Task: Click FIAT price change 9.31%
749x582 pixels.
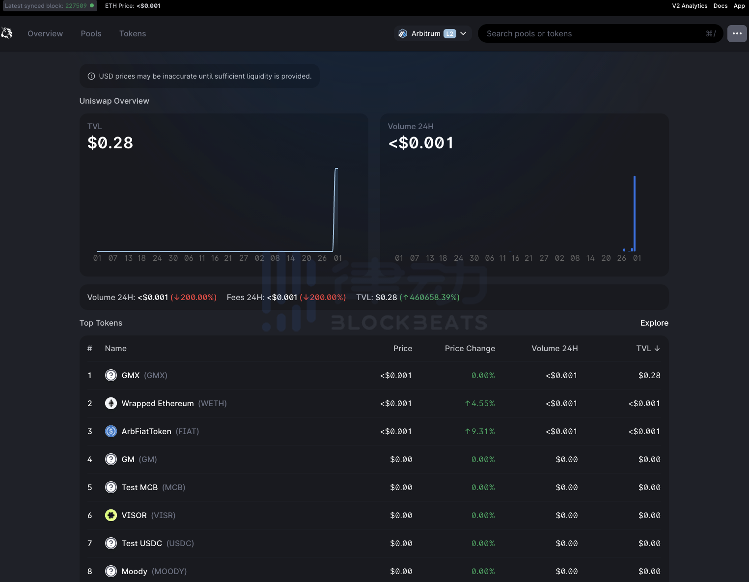Action: pos(480,431)
